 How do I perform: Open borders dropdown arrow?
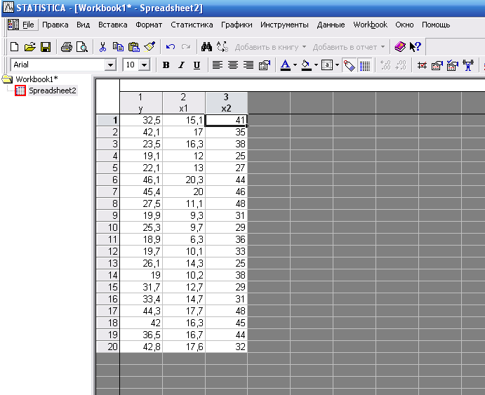[x=337, y=65]
